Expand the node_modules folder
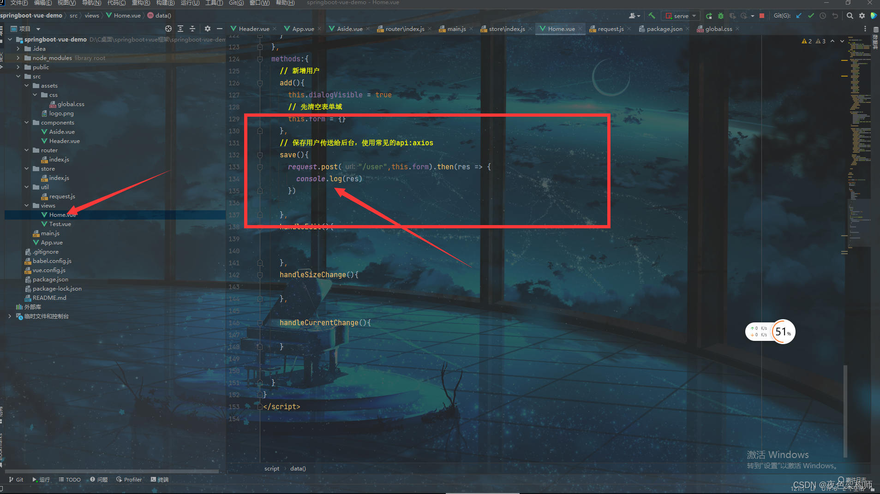This screenshot has height=494, width=880. point(18,58)
